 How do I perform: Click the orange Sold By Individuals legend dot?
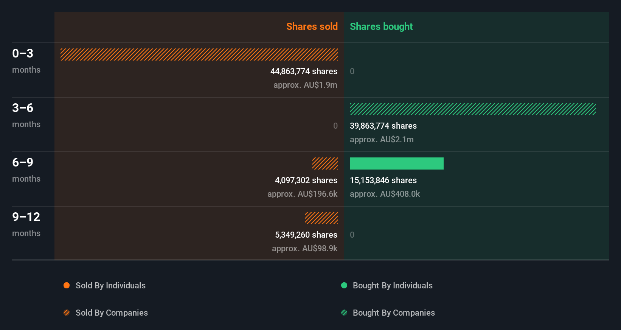(x=67, y=285)
